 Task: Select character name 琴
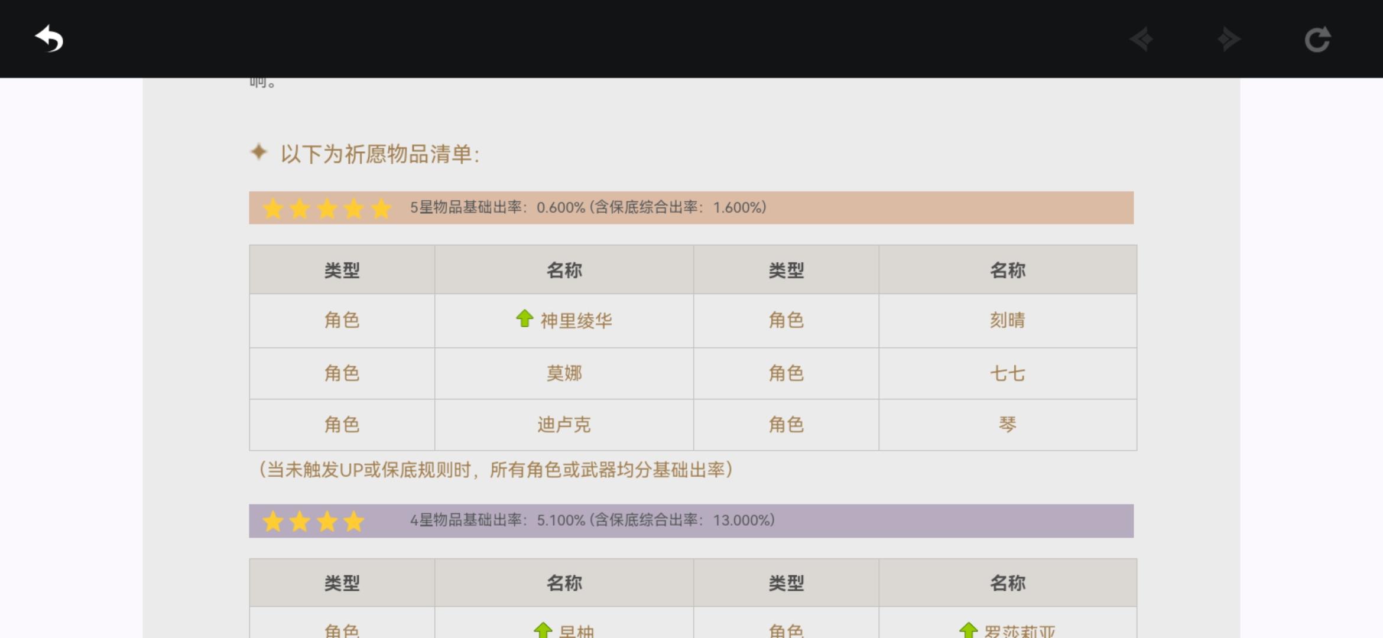point(1008,424)
